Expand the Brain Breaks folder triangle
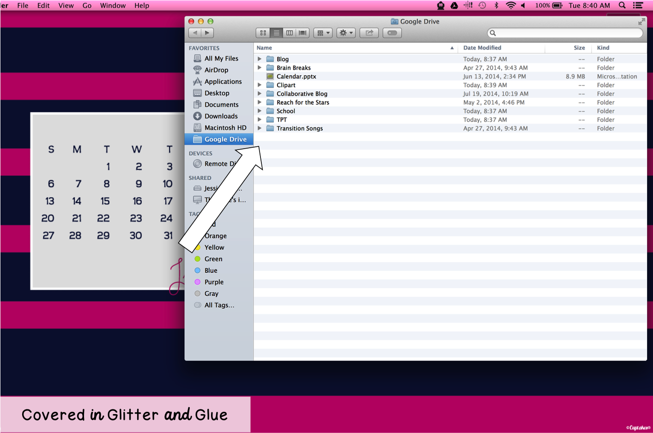 pyautogui.click(x=260, y=68)
